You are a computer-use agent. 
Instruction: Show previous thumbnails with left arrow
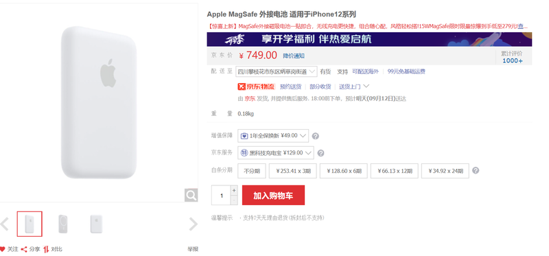[x=4, y=224]
